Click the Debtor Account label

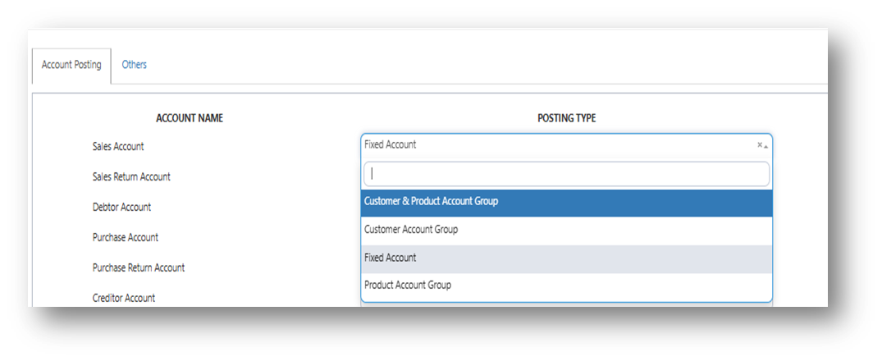[121, 208]
